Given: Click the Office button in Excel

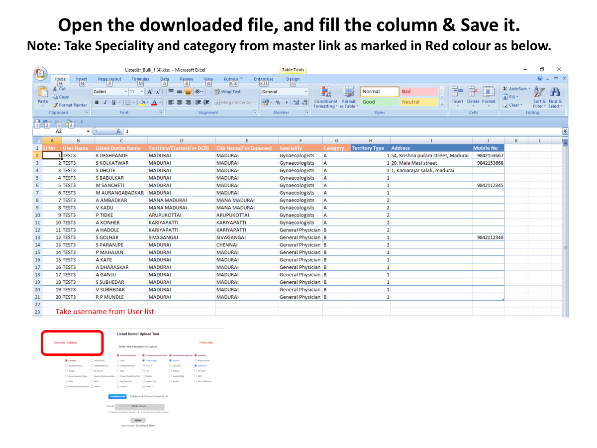Looking at the screenshot, I should pos(40,74).
